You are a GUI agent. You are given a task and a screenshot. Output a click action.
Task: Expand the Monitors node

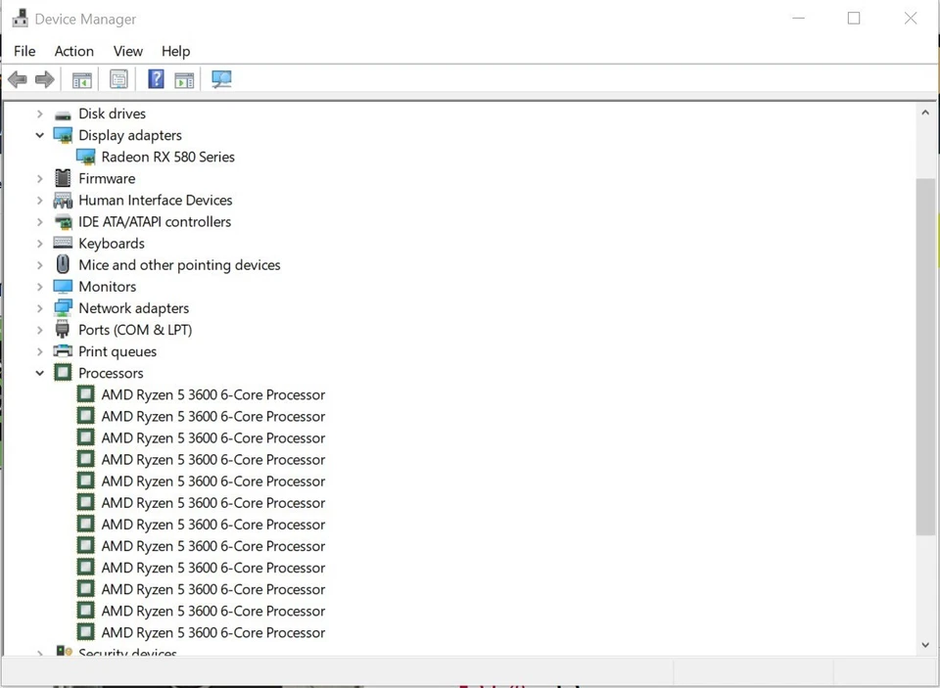click(x=39, y=287)
